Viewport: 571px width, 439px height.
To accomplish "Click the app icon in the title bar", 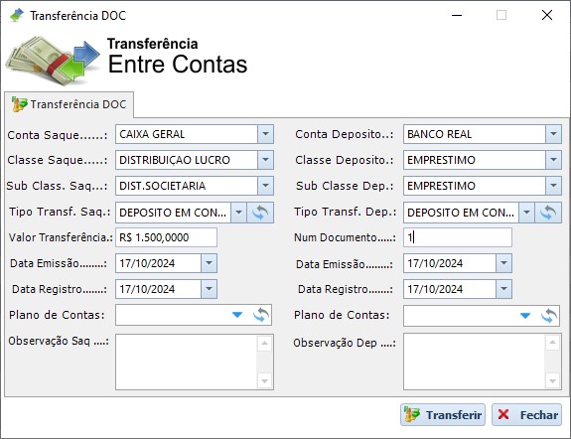I will 17,15.
